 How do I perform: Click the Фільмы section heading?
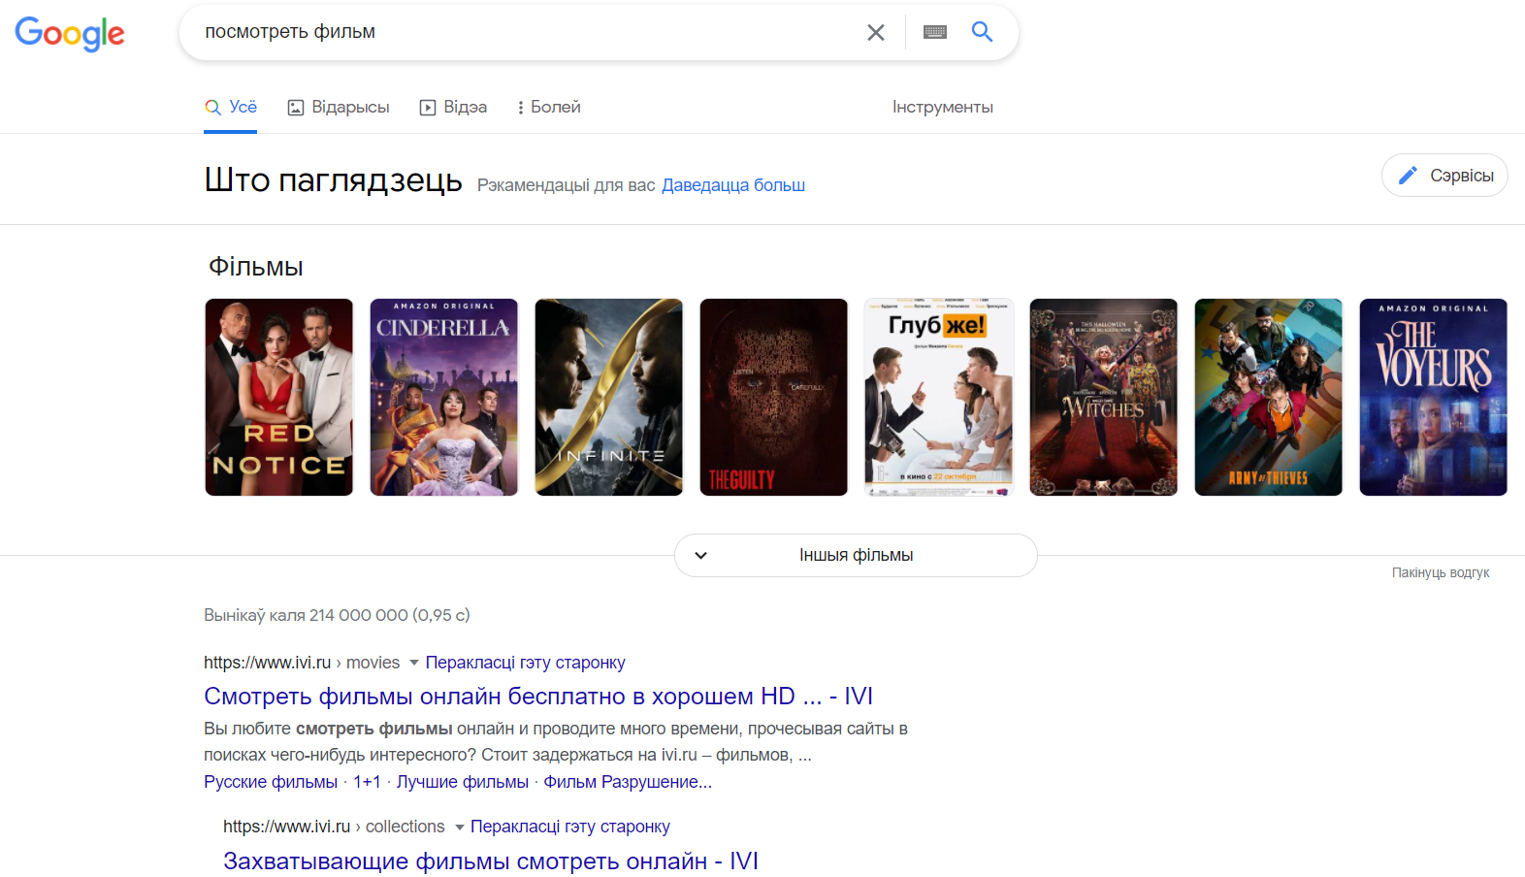[256, 267]
